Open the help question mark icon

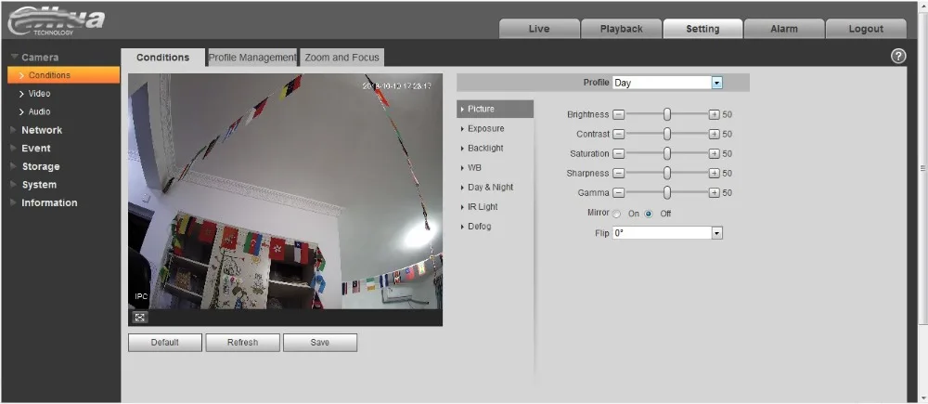[x=897, y=57]
